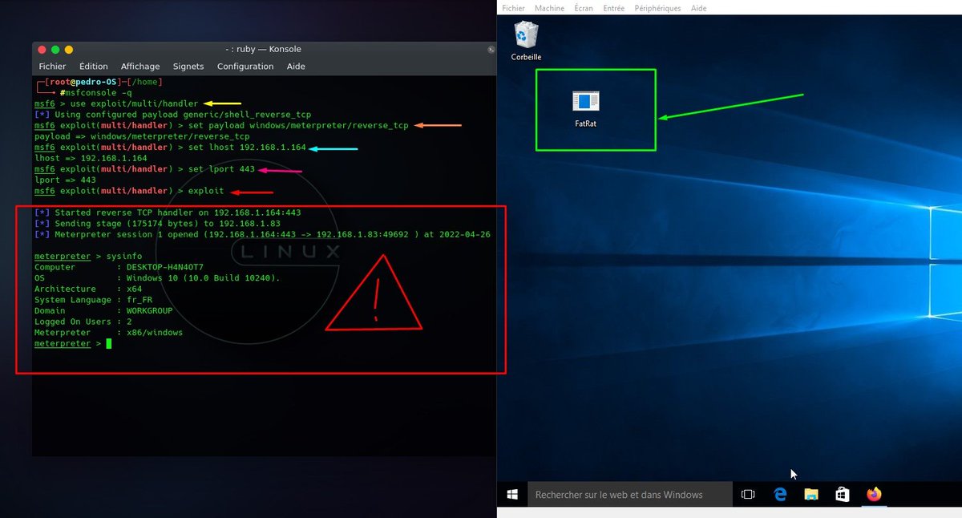962x518 pixels.
Task: Close the Konsole window with red button
Action: 42,49
